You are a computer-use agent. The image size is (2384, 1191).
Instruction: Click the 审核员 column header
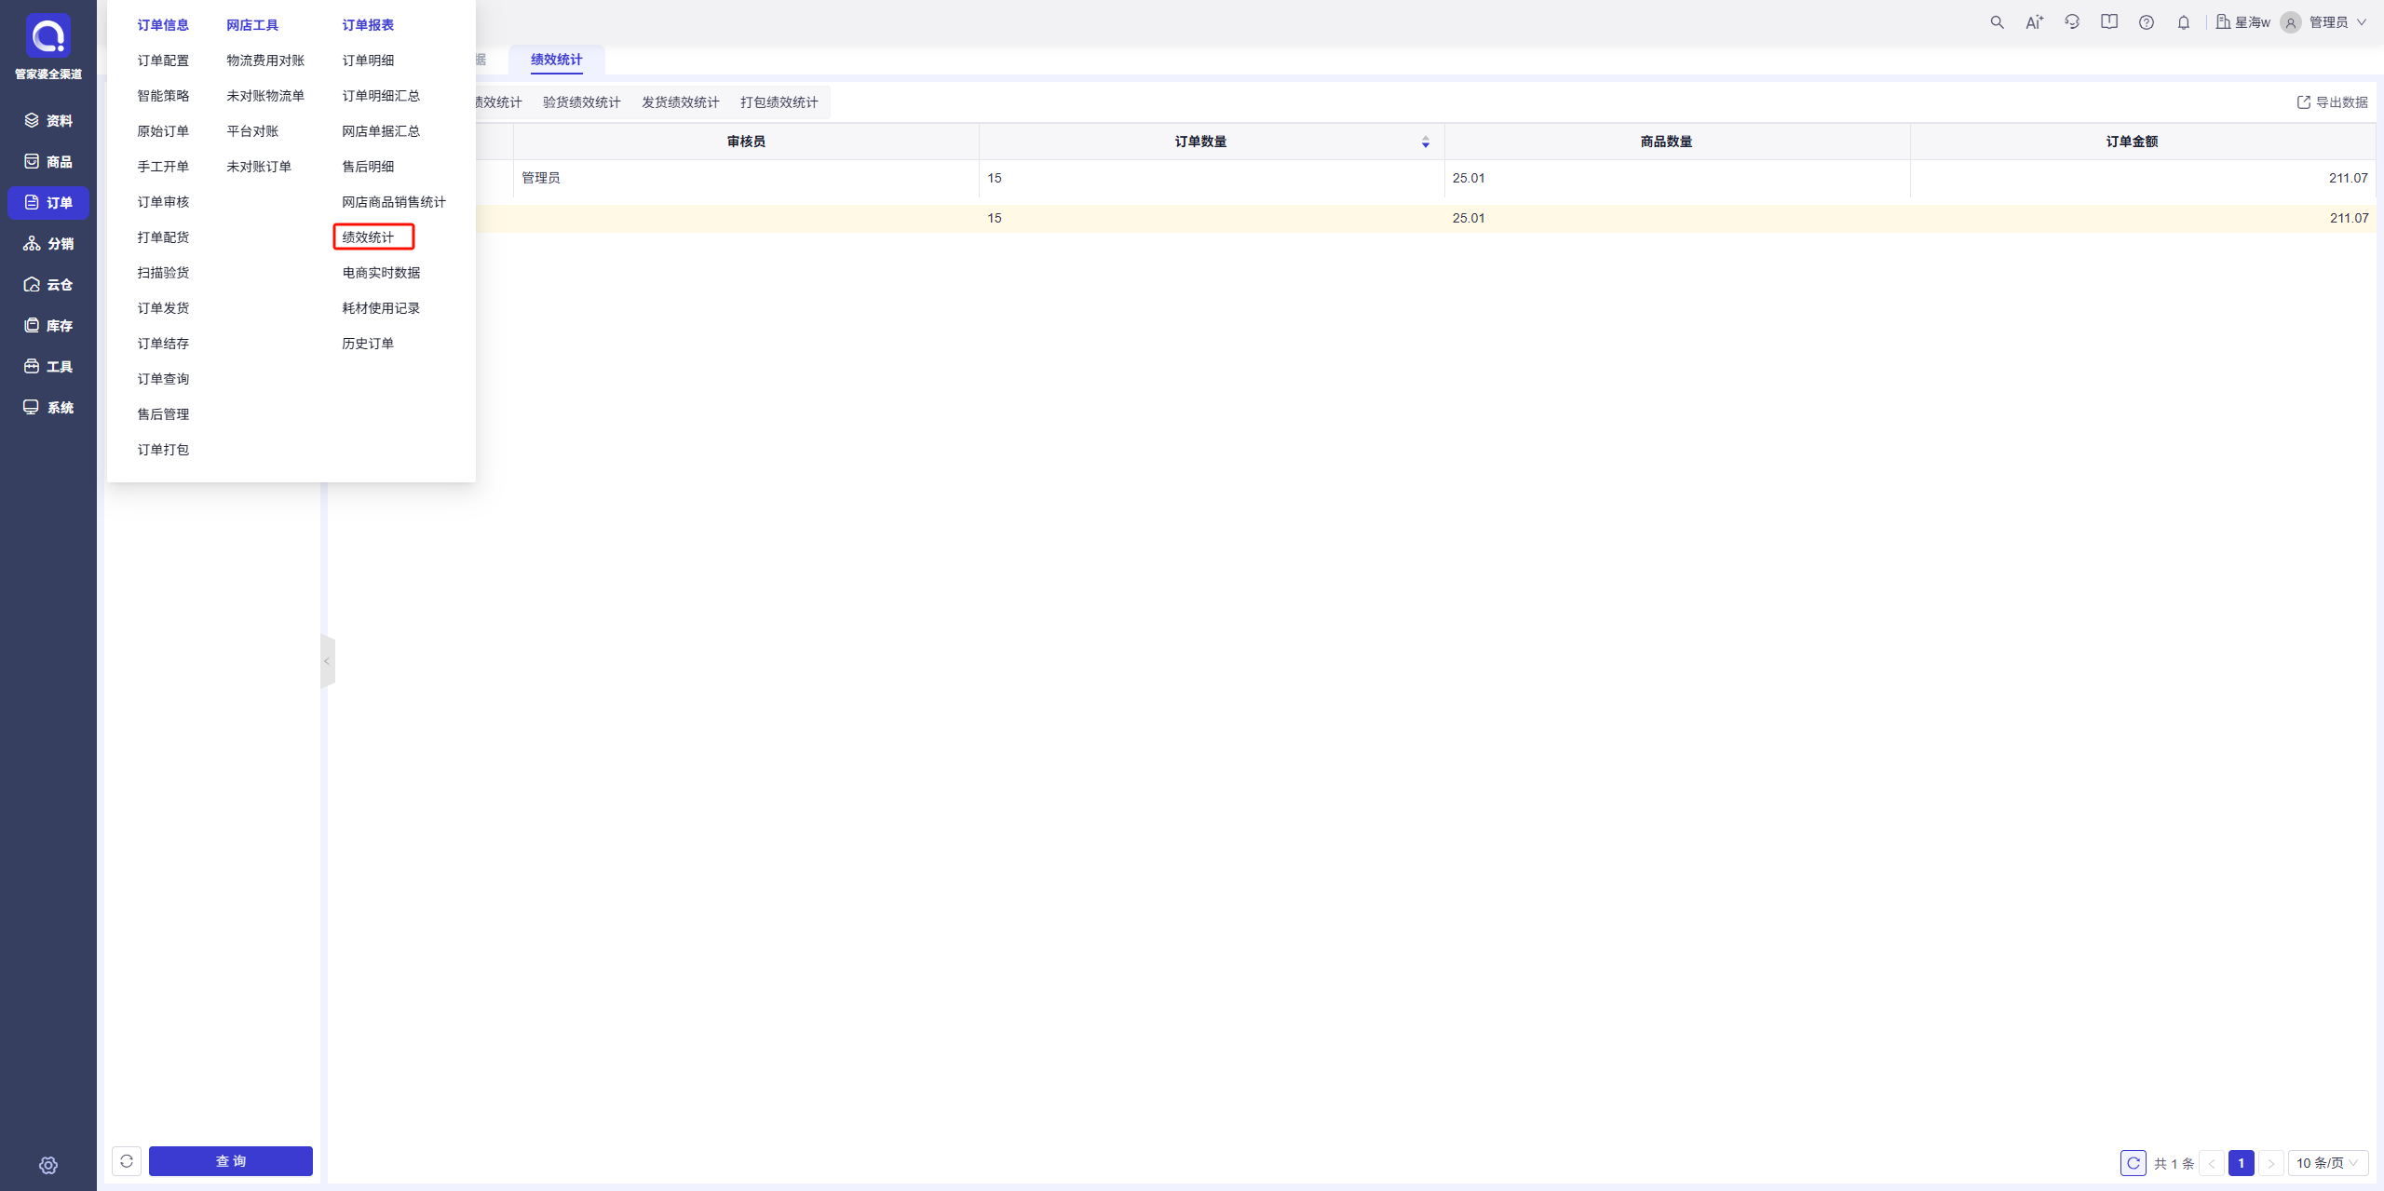(746, 142)
